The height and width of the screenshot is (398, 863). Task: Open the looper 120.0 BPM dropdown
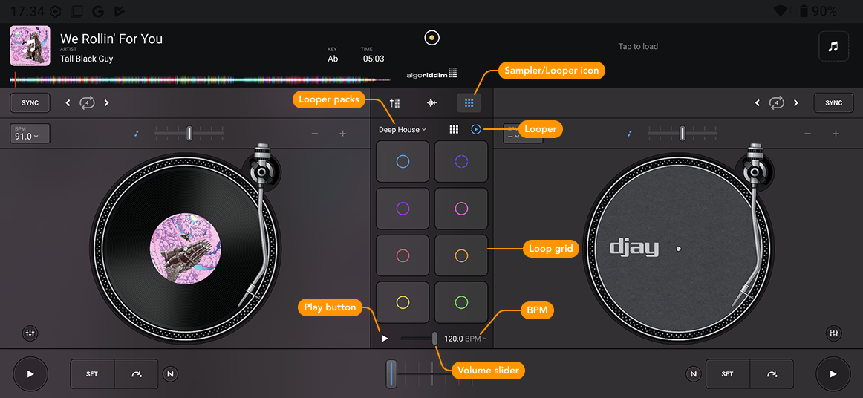click(x=466, y=339)
